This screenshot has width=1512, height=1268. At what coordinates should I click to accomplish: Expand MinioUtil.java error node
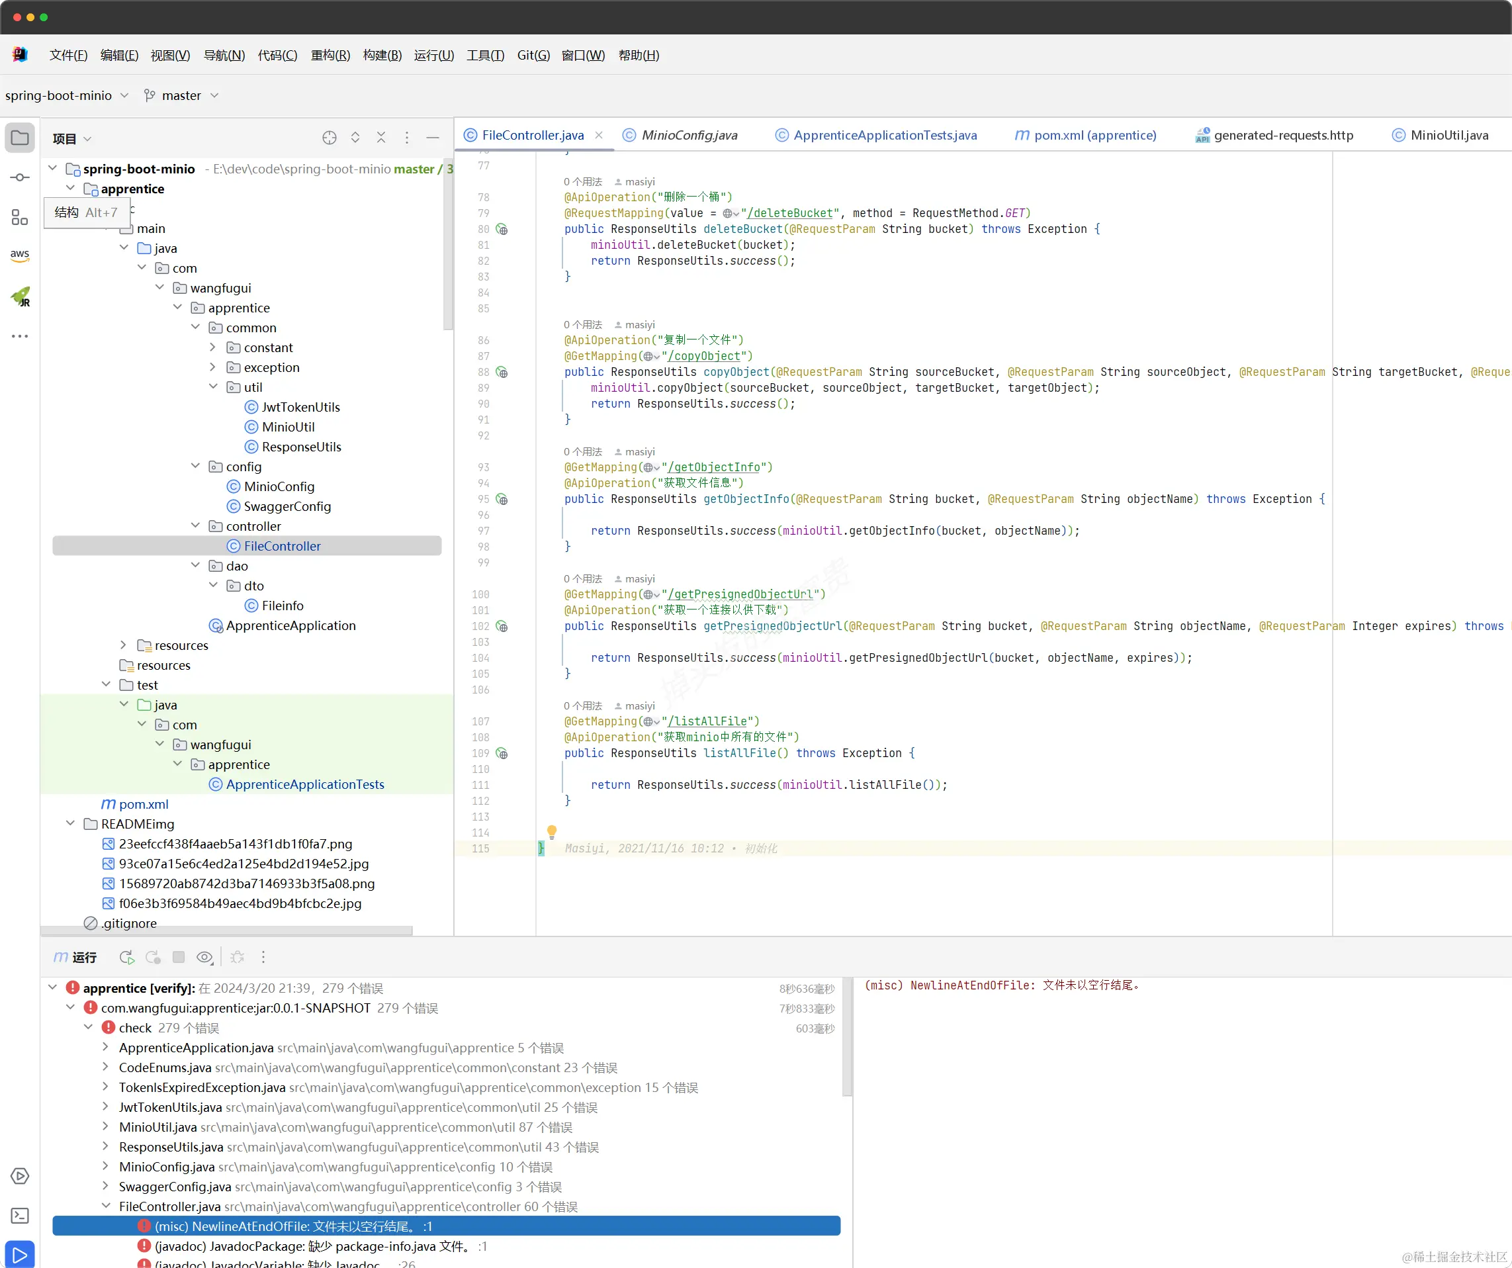[x=105, y=1126]
